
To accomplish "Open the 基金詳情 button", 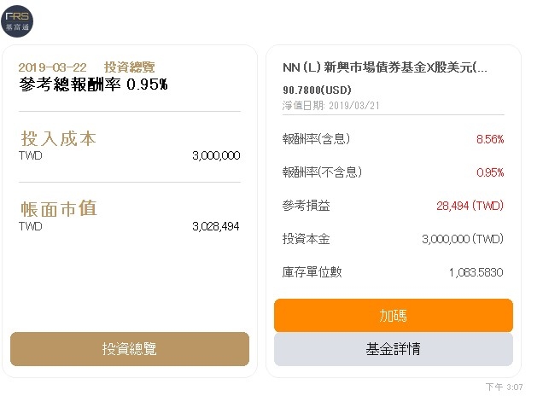I will 394,349.
